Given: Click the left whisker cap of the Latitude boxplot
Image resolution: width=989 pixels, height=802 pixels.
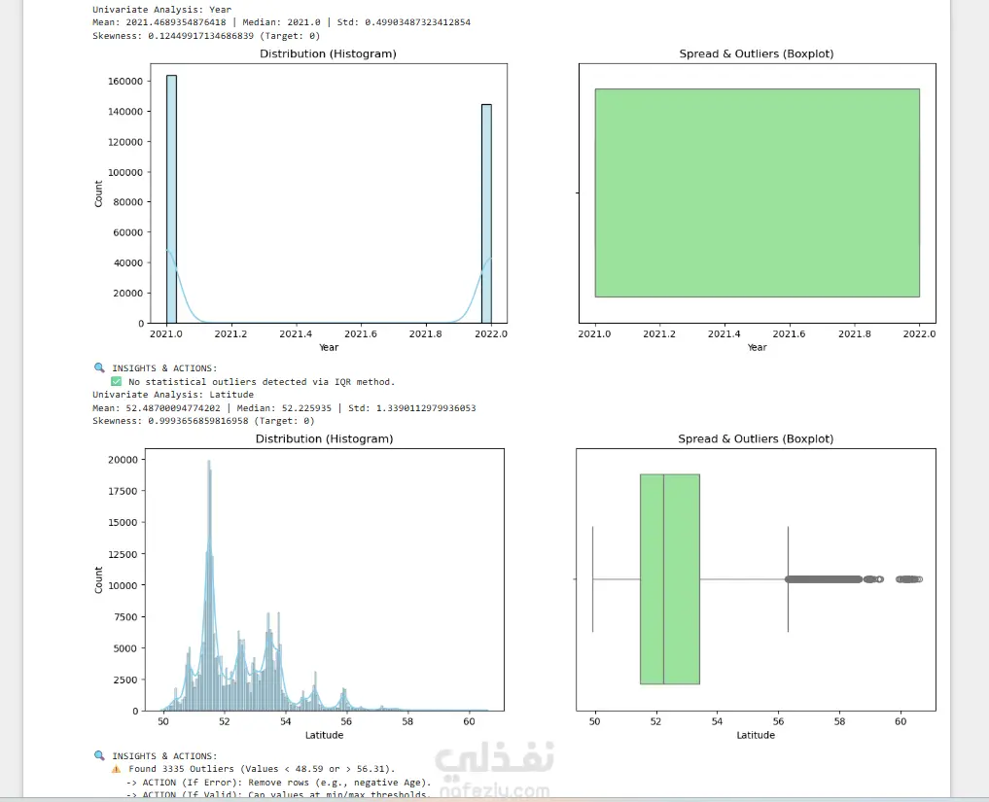Looking at the screenshot, I should click(x=592, y=578).
